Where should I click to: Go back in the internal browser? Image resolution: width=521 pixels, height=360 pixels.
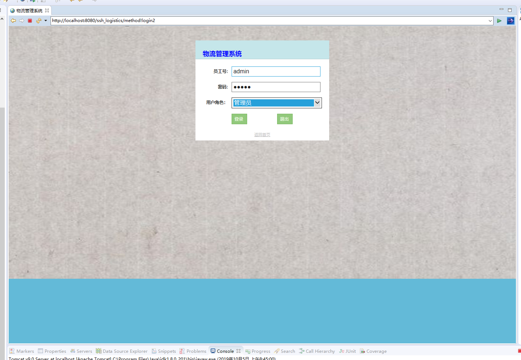[13, 21]
